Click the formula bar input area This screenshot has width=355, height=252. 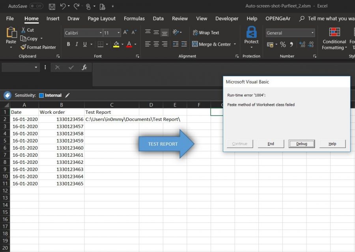224,74
